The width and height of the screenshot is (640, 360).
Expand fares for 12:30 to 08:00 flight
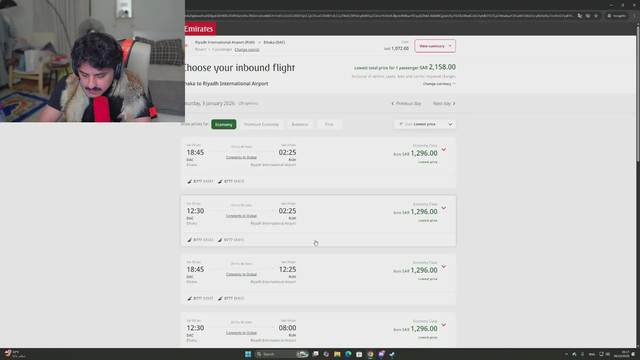tap(443, 325)
